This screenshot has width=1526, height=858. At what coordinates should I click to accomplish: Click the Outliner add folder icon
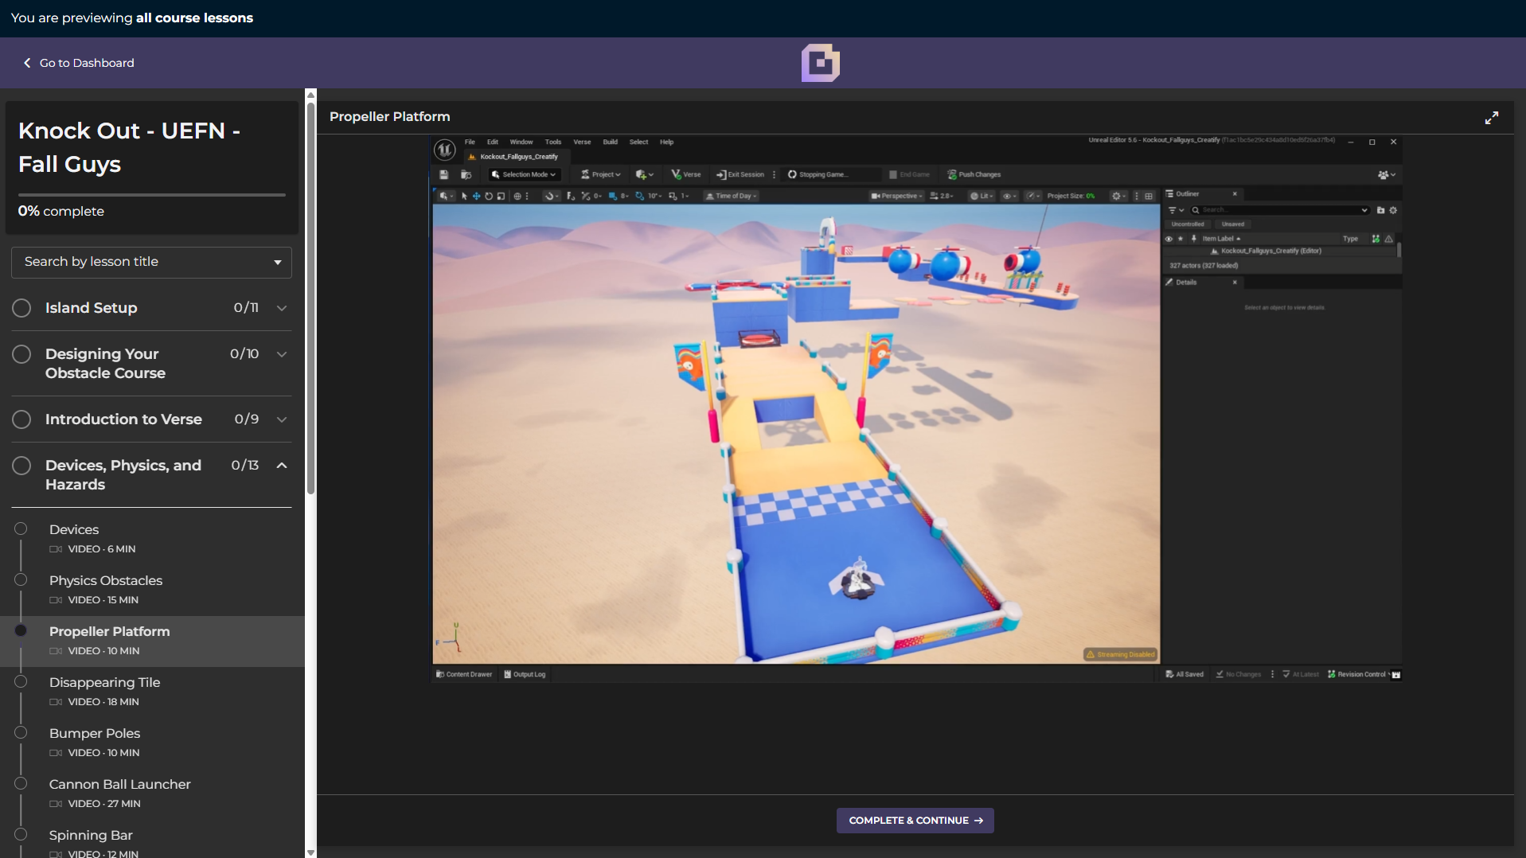click(1380, 210)
